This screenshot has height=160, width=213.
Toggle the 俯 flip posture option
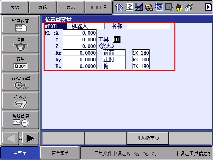click(114, 66)
